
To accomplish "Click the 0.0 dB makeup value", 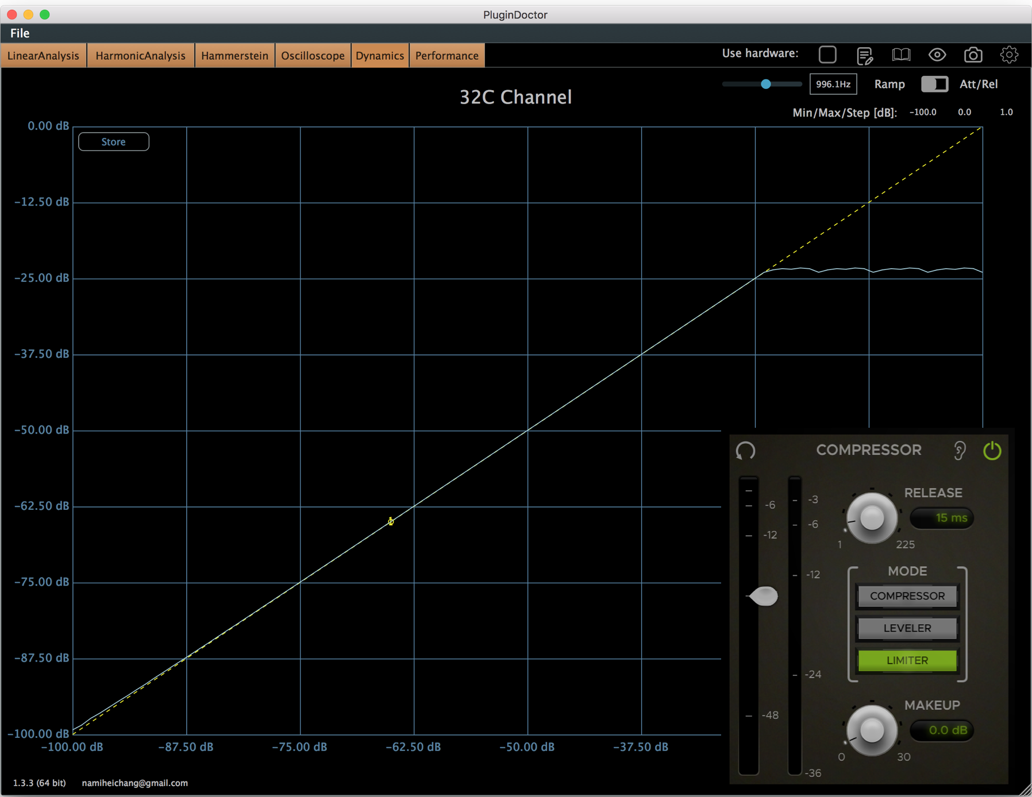I will tap(942, 730).
